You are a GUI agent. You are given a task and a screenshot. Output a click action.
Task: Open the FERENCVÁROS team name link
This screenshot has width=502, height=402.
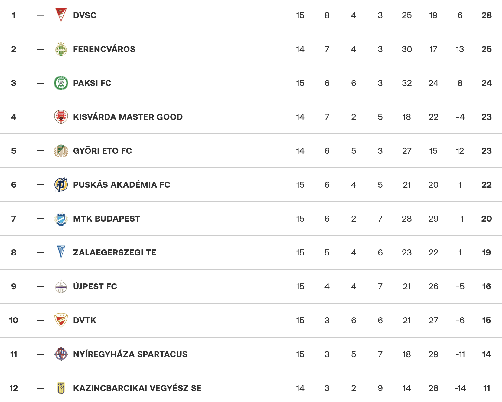(104, 49)
